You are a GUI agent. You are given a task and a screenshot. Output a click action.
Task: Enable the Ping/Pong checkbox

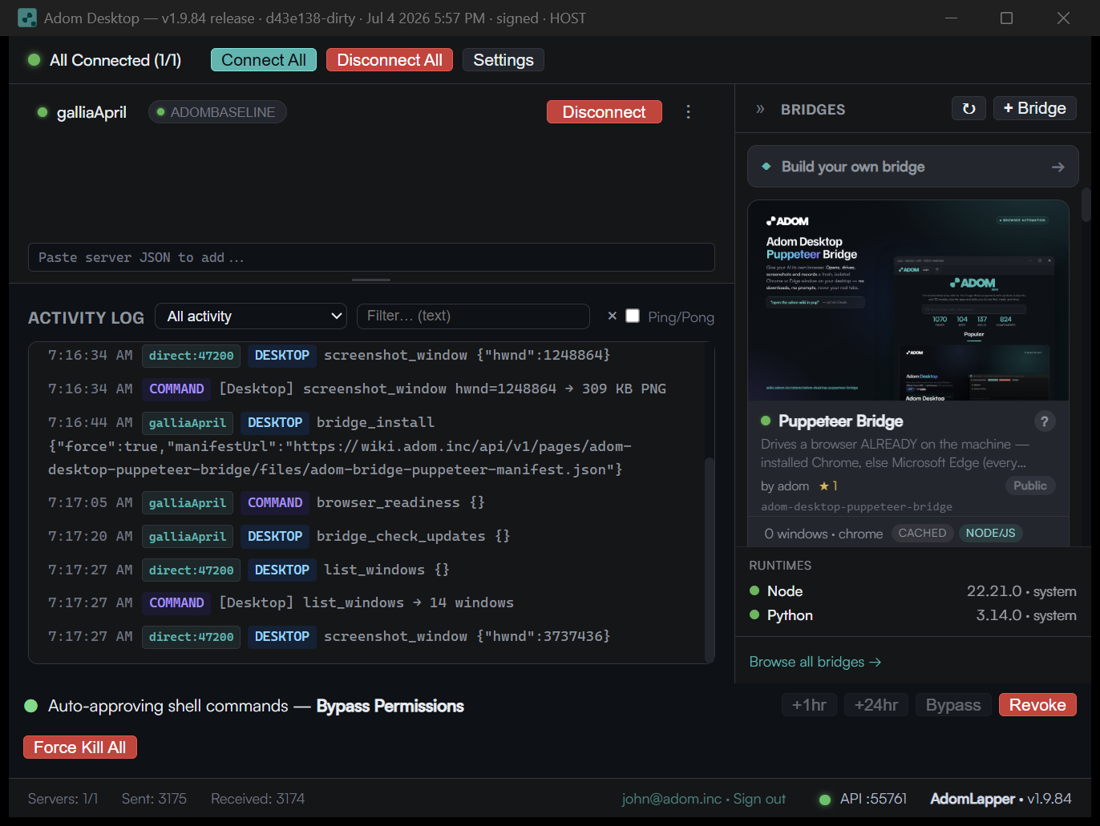[x=633, y=316]
